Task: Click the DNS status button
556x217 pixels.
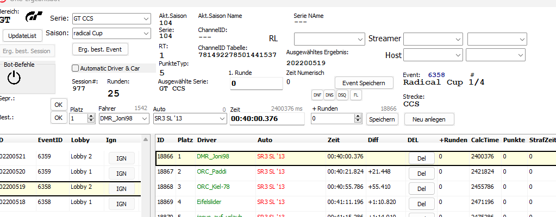Action: coord(329,94)
